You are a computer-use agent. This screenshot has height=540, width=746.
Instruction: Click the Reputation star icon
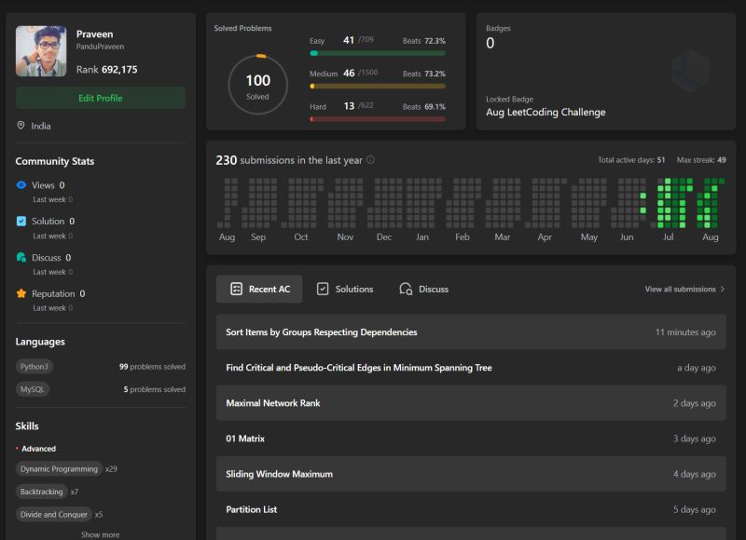click(x=21, y=293)
